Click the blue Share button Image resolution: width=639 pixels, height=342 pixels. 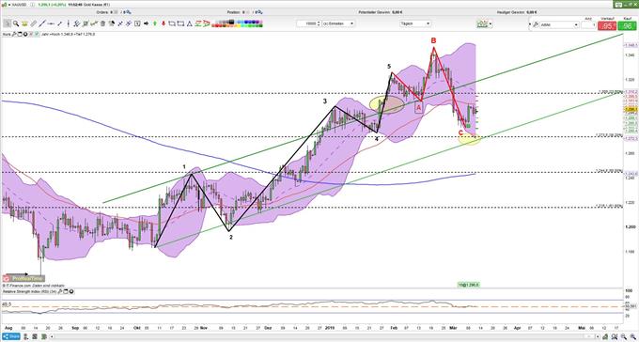click(10, 336)
